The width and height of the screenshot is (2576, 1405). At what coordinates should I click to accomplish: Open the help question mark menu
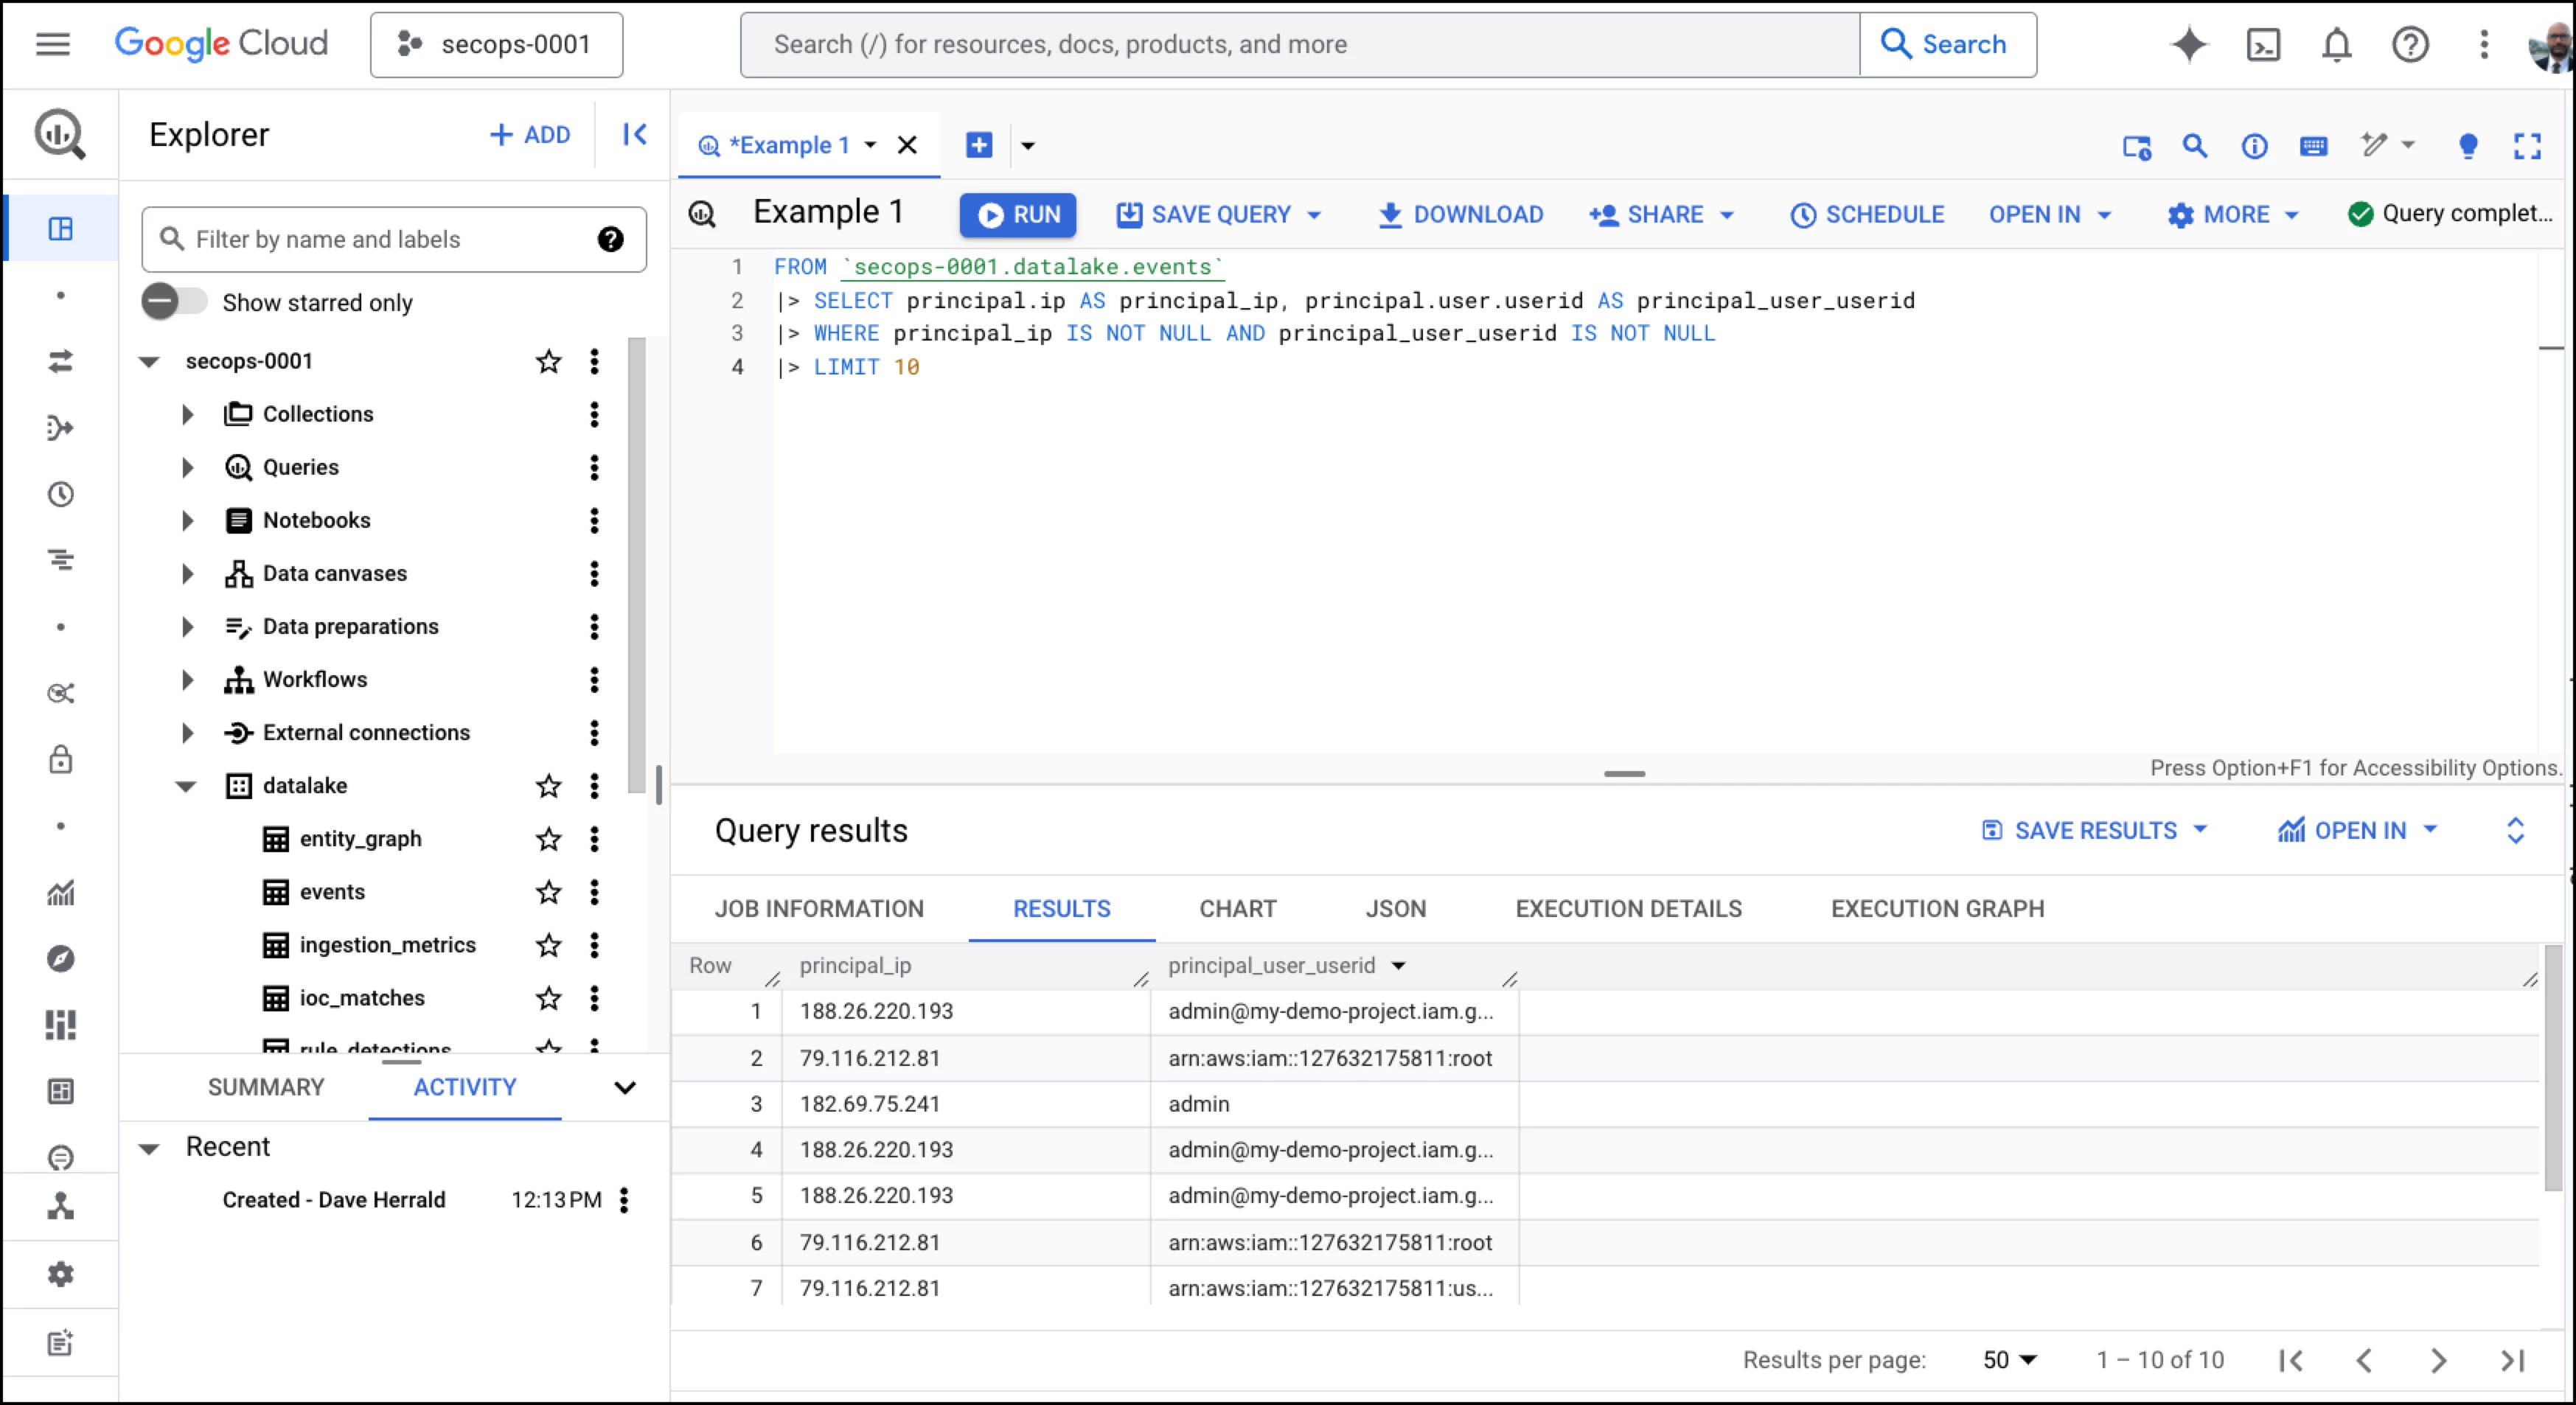(2410, 44)
